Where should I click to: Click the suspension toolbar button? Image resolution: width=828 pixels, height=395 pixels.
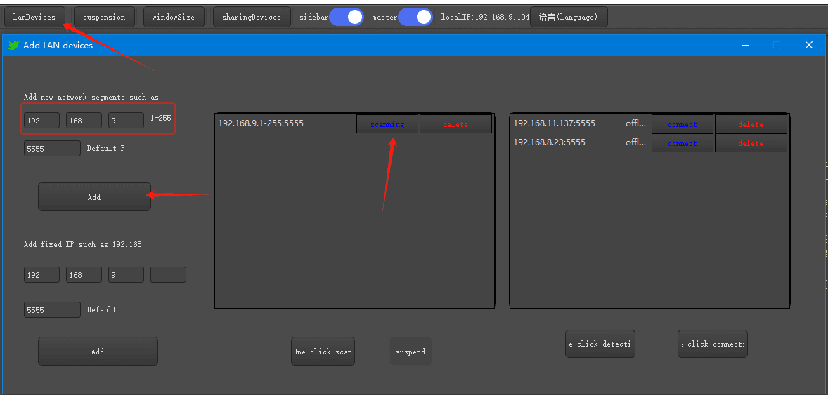pos(104,17)
